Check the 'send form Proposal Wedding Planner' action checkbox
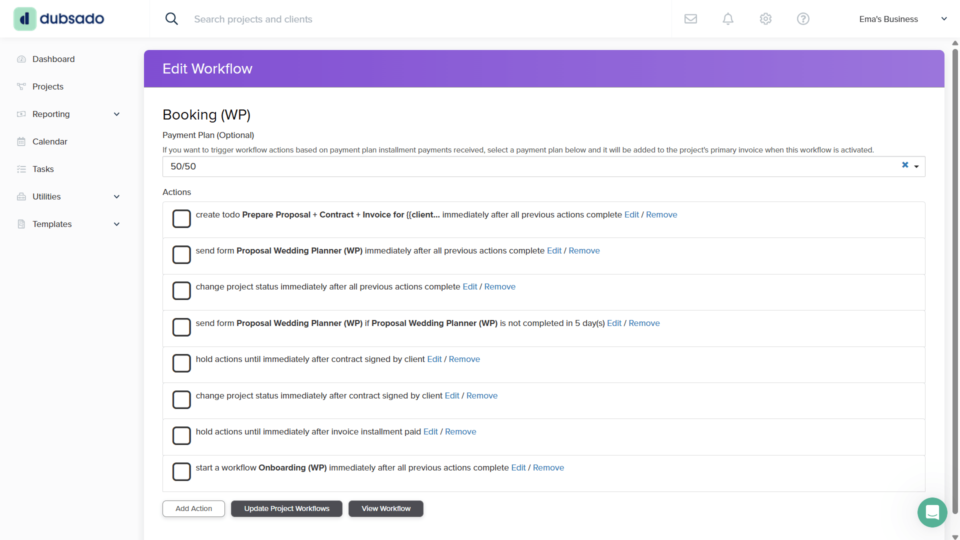 point(181,254)
